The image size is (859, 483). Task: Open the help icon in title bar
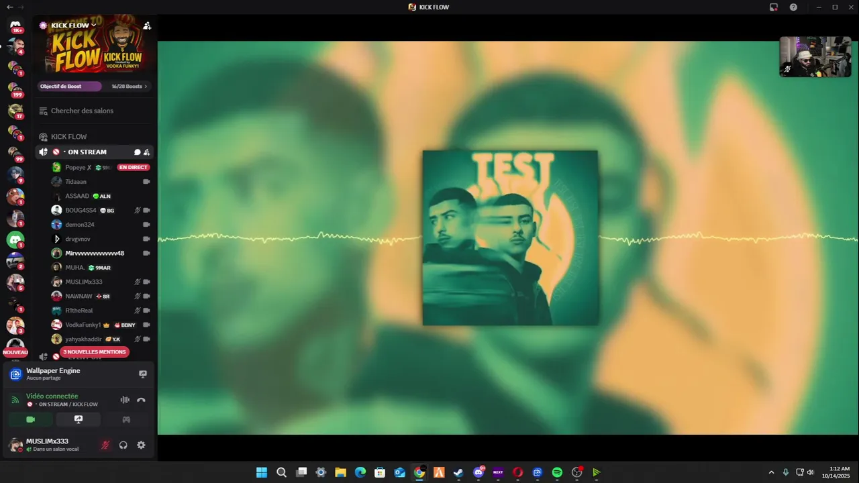point(793,7)
